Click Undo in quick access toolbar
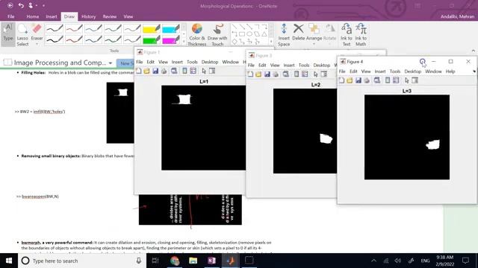This screenshot has width=478, height=268. pos(21,5)
